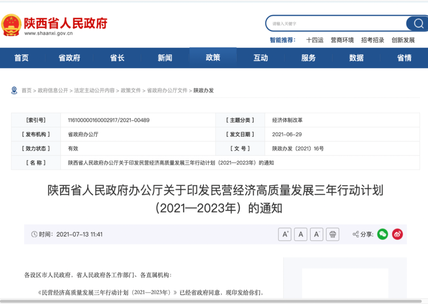Image resolution: width=428 pixels, height=304 pixels.
Task: Open 政府信息公开 breadcrumb link
Action: pyautogui.click(x=53, y=90)
